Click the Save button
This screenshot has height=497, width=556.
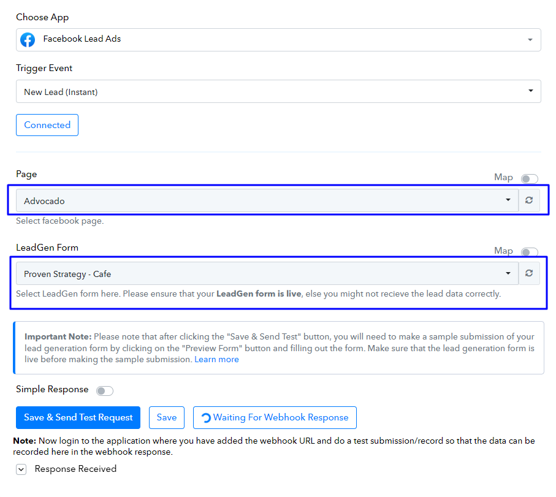pos(167,417)
